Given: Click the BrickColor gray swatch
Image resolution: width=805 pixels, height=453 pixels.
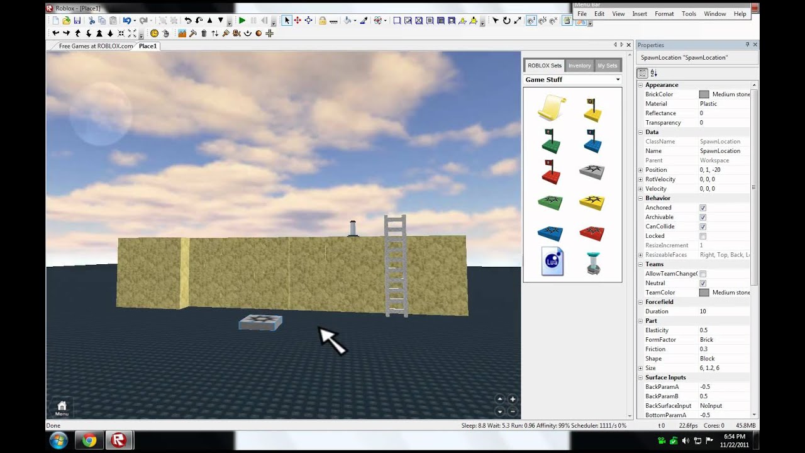Looking at the screenshot, I should pos(704,94).
